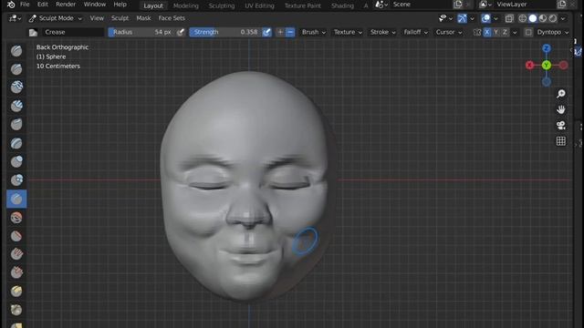This screenshot has width=584, height=328.
Task: Toggle Z axis mirror symmetry
Action: pos(505,33)
